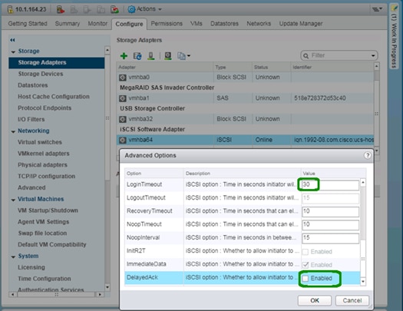Click the help question mark in Advanced Options

point(368,155)
